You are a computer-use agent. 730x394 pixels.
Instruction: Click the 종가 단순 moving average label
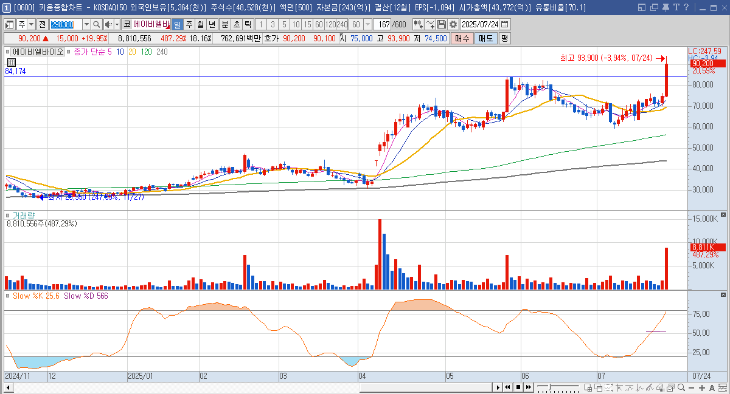tap(89, 52)
